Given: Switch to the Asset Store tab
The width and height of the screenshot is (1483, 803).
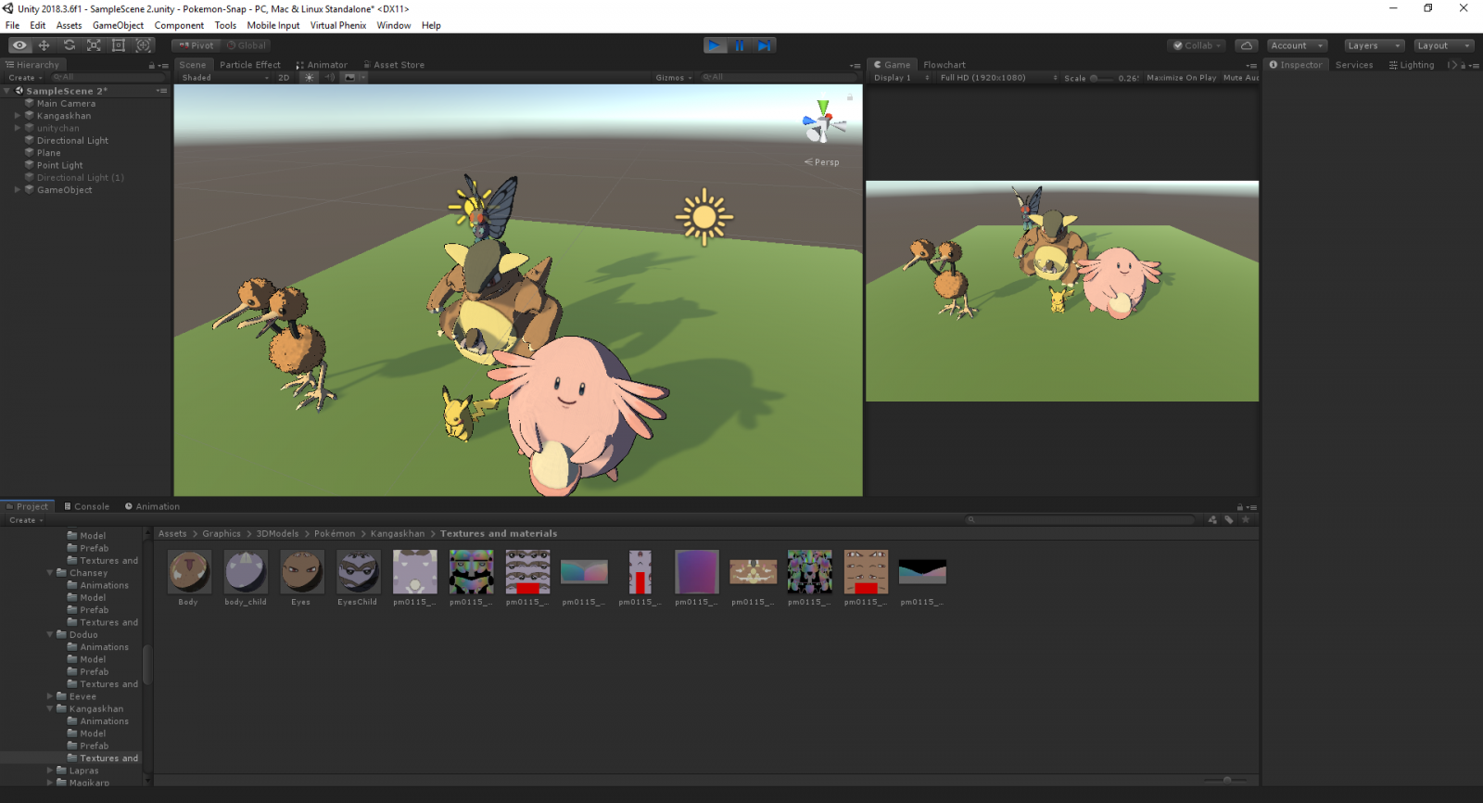Looking at the screenshot, I should click(394, 65).
